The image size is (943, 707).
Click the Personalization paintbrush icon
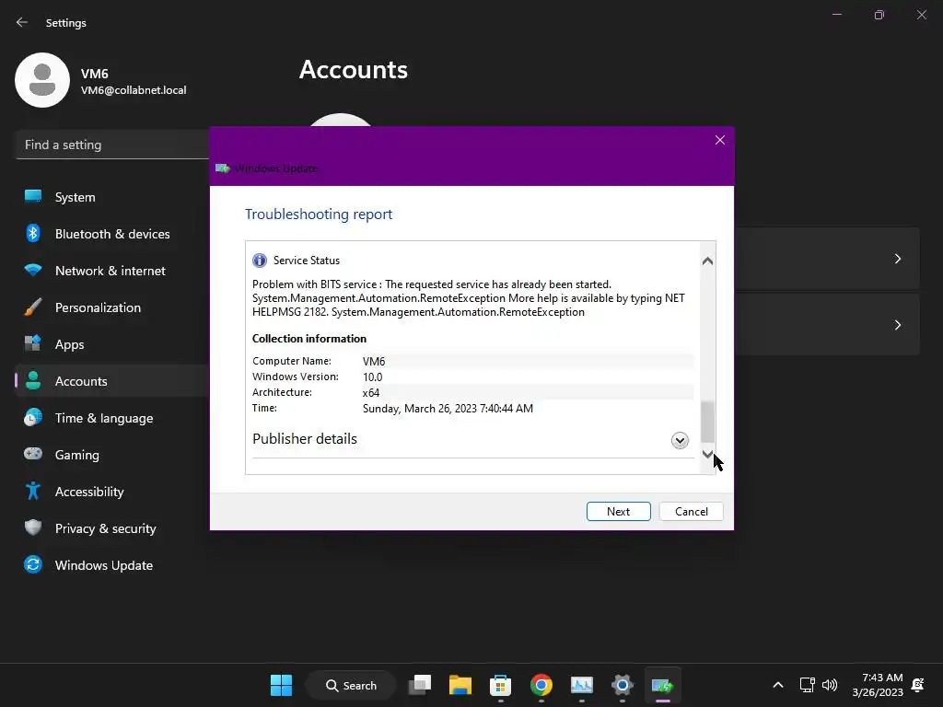[x=33, y=307]
